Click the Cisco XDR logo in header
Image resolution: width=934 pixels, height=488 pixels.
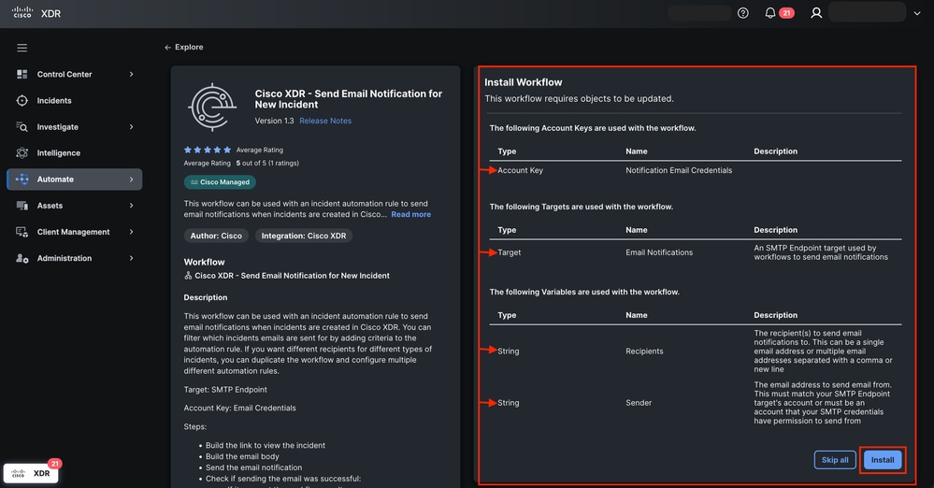(x=36, y=13)
